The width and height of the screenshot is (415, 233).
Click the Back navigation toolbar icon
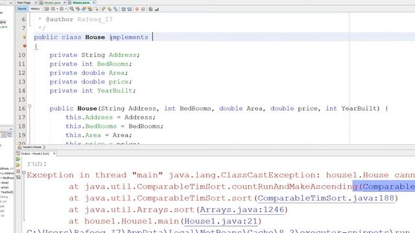[53, 9]
